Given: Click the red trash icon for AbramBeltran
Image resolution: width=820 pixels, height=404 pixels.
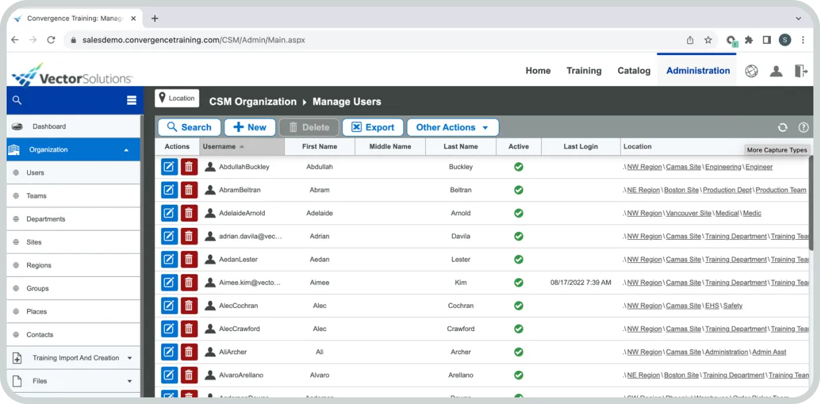Looking at the screenshot, I should (189, 190).
